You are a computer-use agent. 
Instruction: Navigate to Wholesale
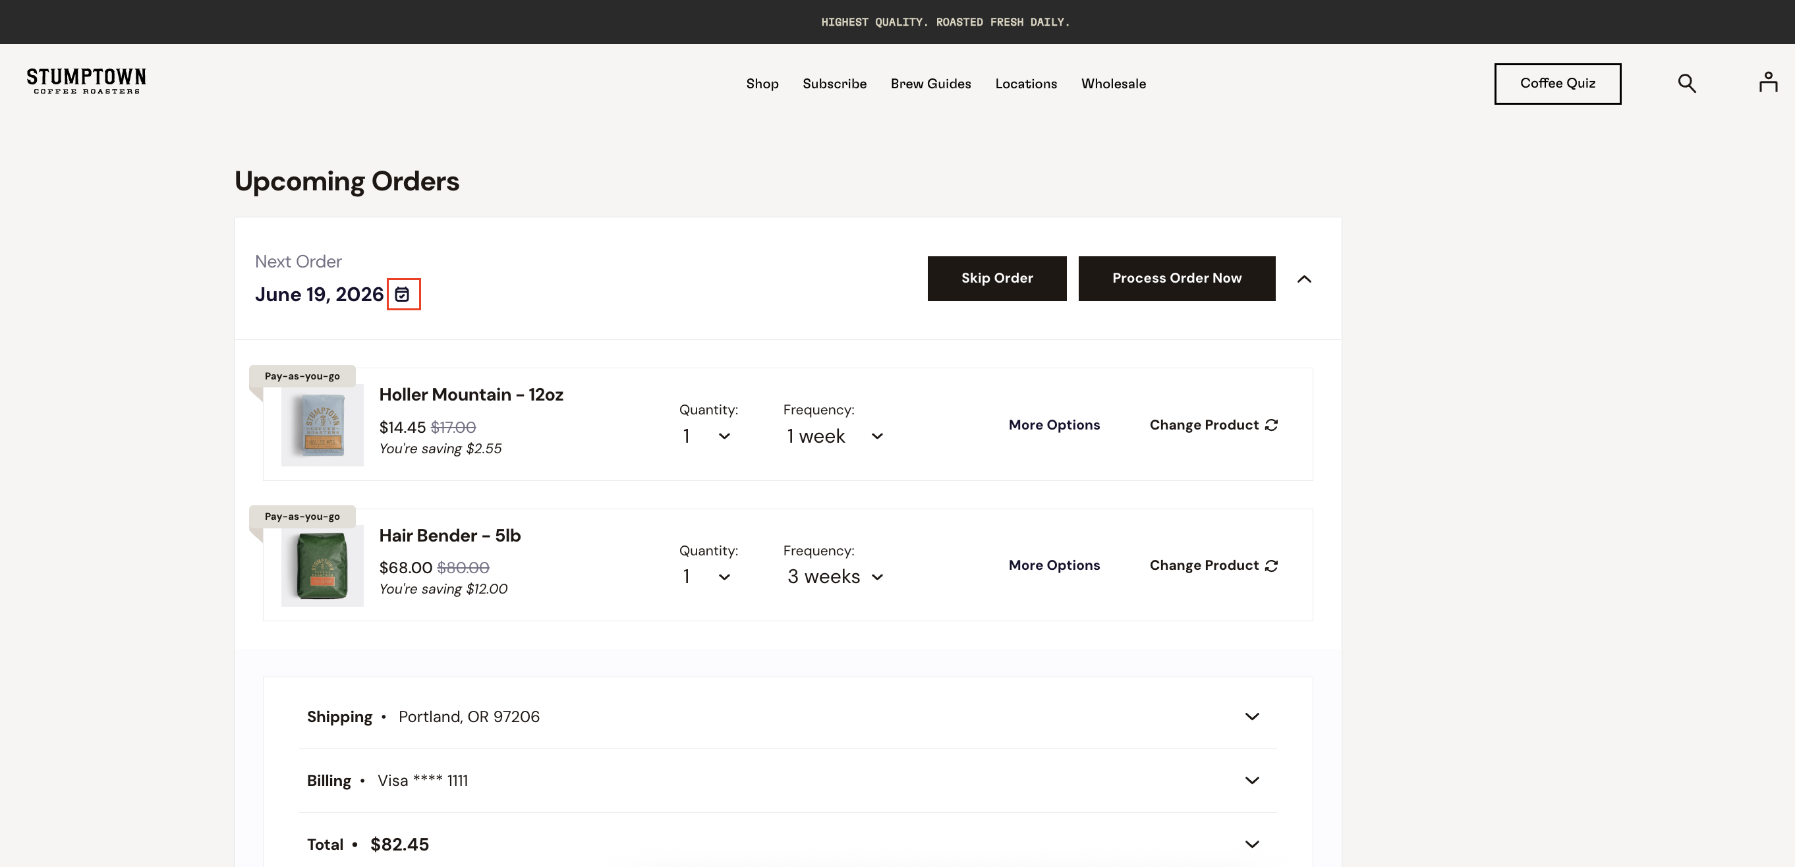pyautogui.click(x=1113, y=84)
